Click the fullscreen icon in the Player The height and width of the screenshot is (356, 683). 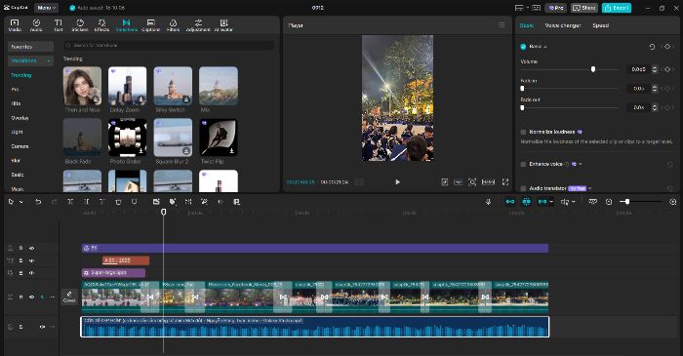click(x=505, y=182)
